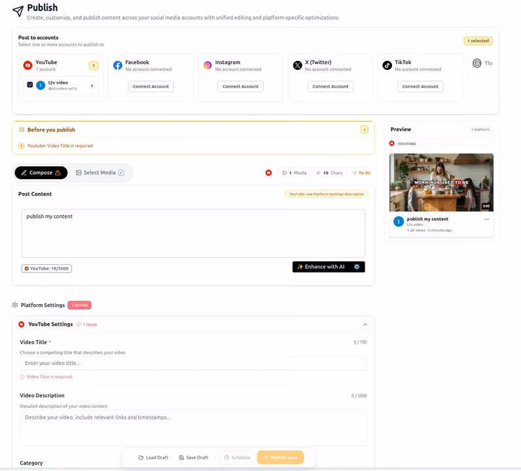Click the 19 Chars counter

tap(329, 173)
